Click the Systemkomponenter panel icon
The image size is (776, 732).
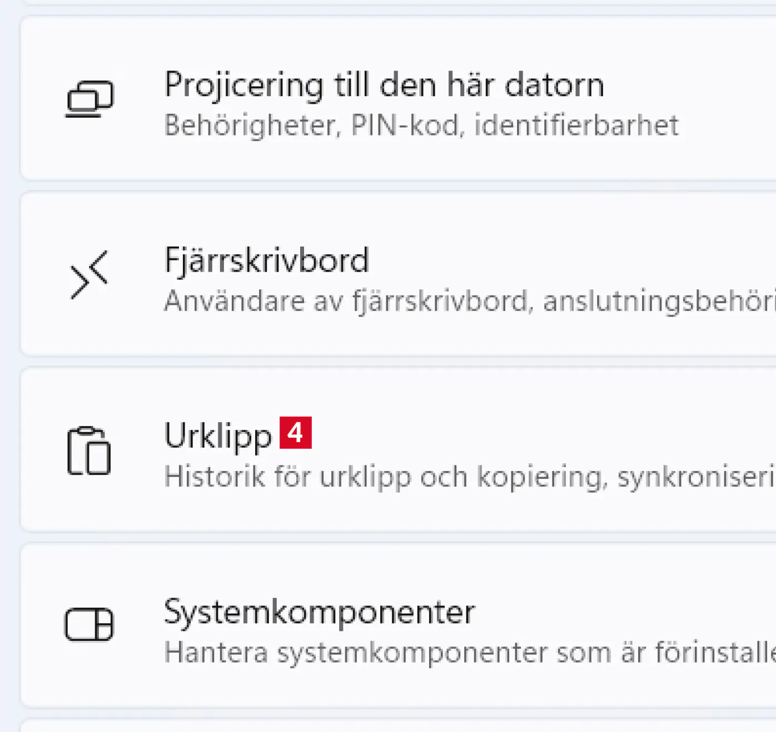click(x=89, y=624)
